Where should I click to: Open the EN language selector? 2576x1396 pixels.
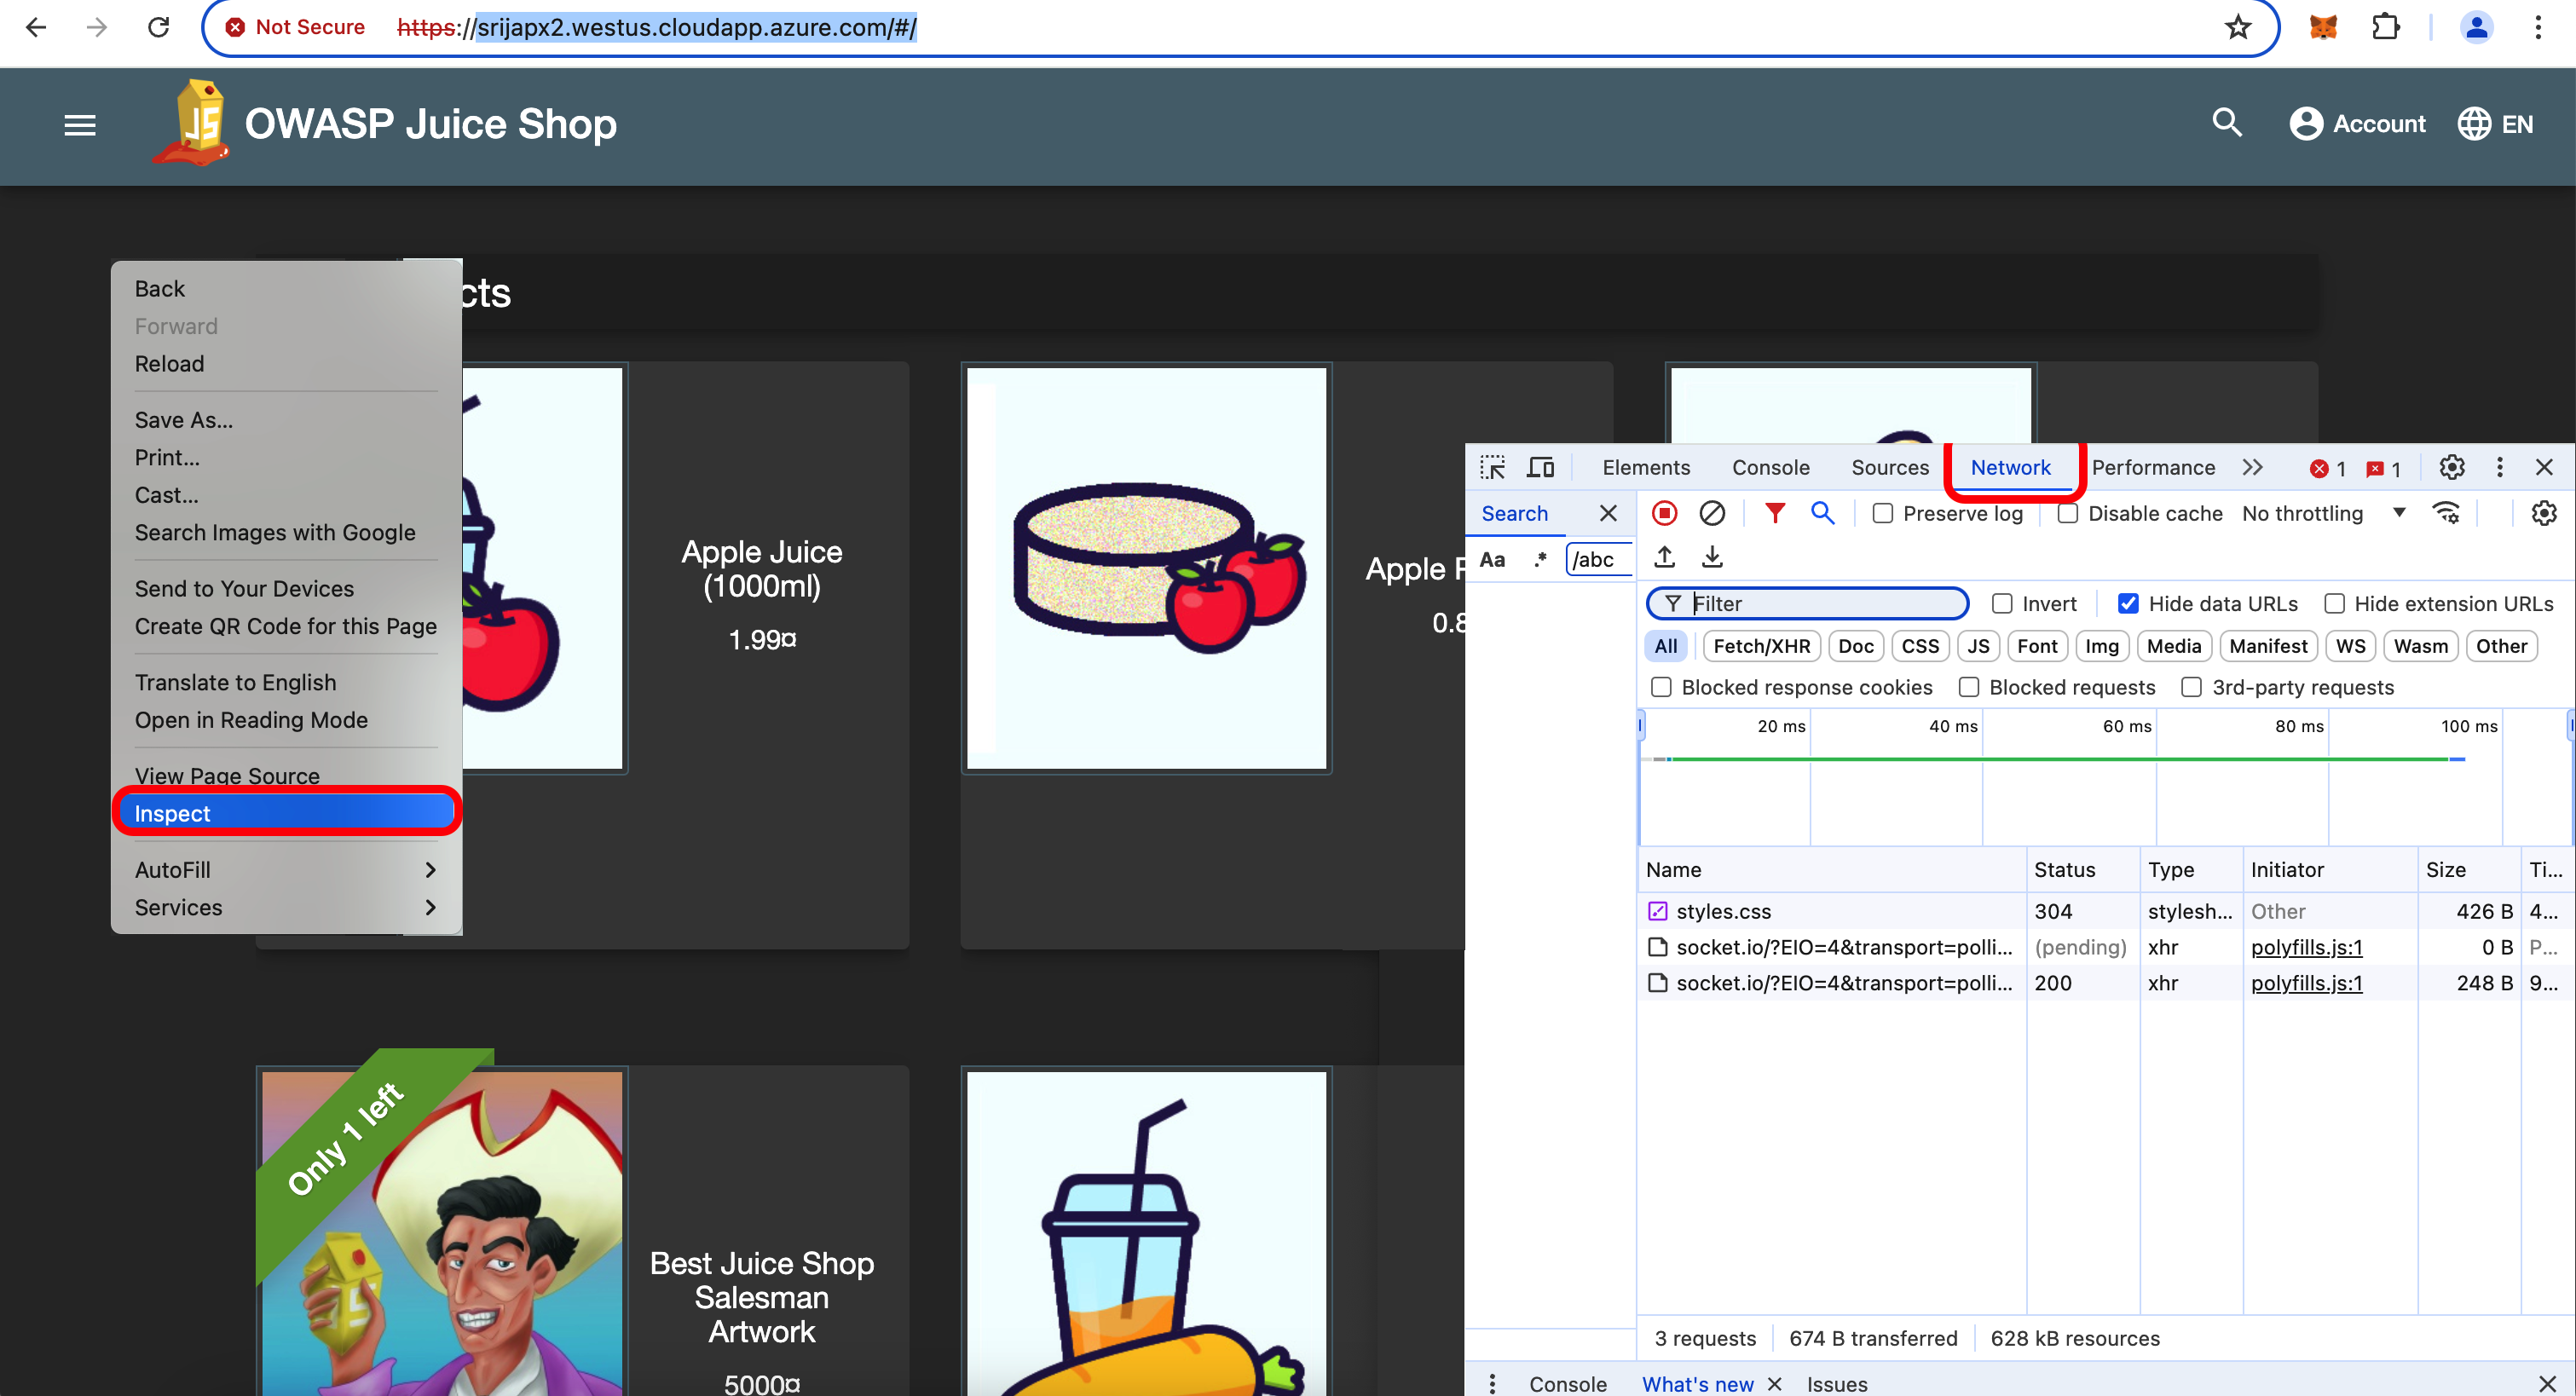(x=2496, y=124)
